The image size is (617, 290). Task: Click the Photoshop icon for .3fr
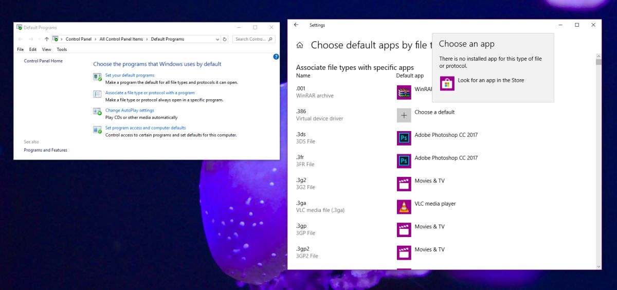point(404,161)
